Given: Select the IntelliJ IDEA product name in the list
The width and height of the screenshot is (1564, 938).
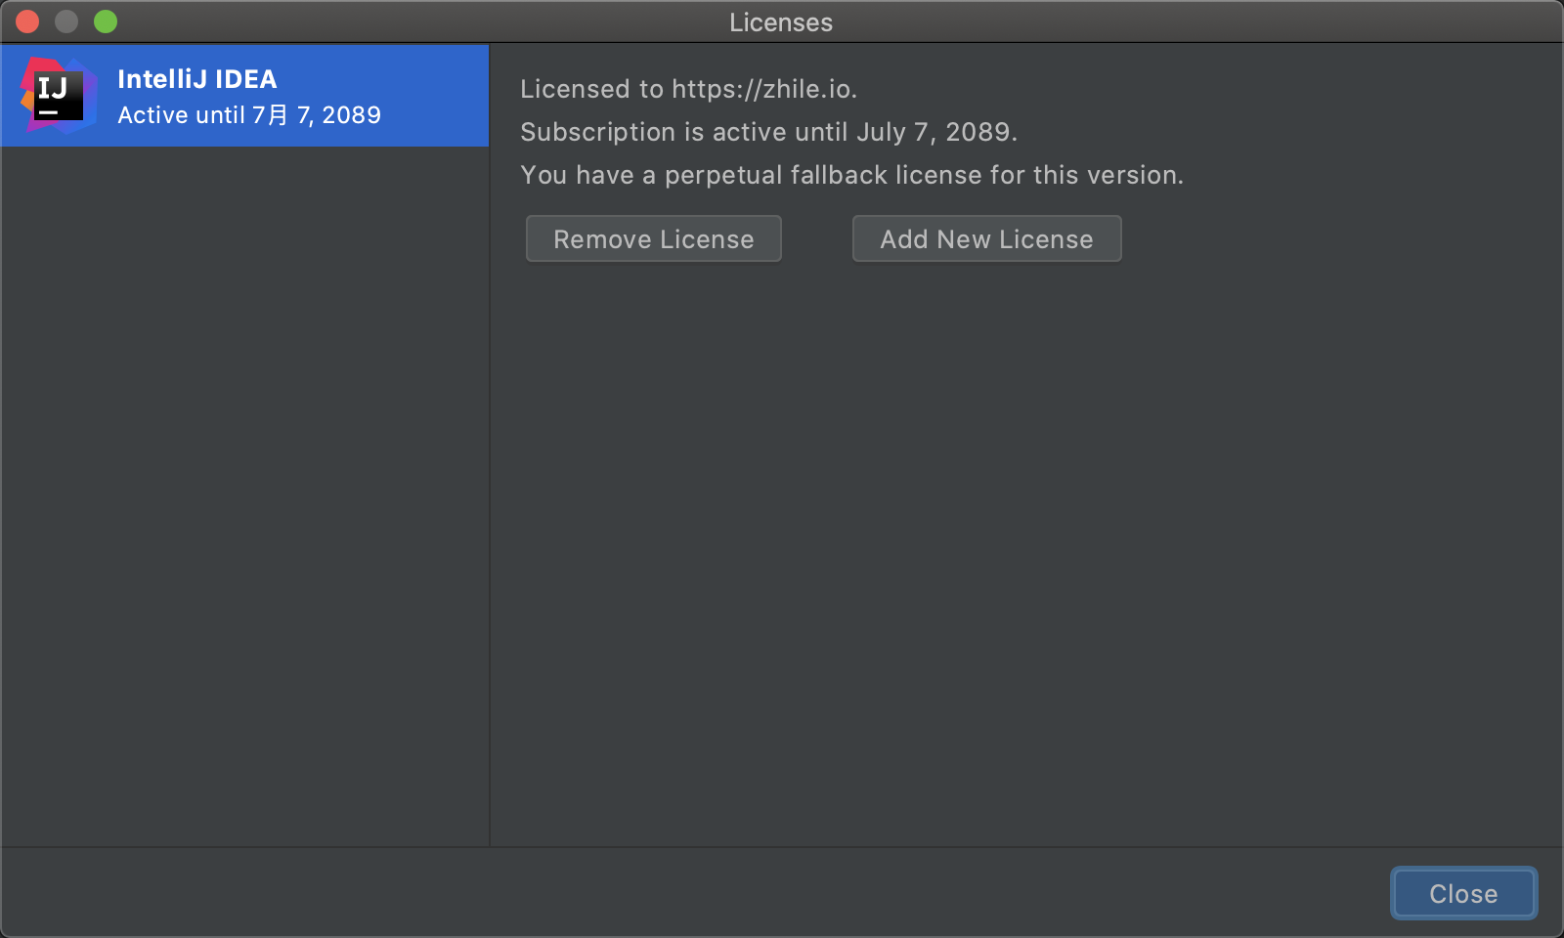Looking at the screenshot, I should [196, 79].
